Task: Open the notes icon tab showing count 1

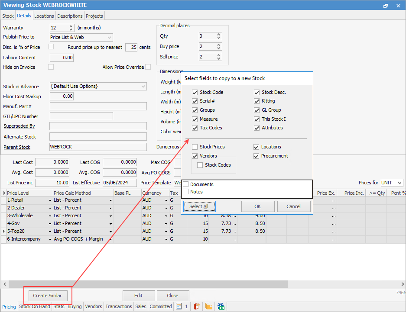Action: click(x=181, y=306)
